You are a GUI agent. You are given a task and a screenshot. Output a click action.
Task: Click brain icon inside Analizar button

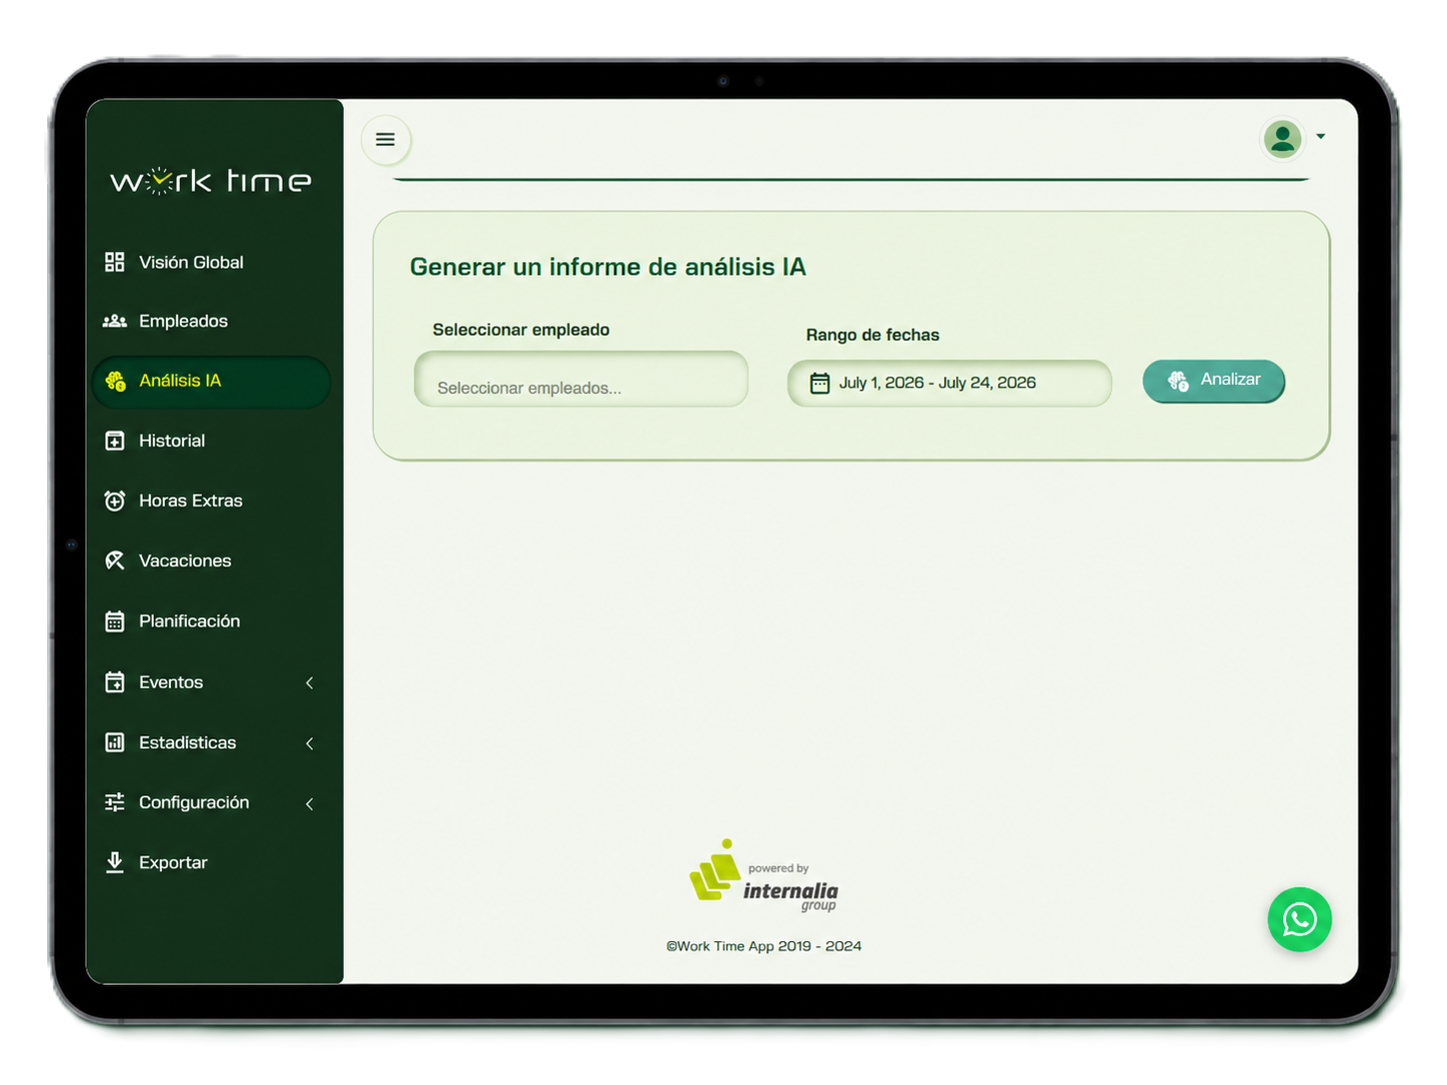click(1178, 381)
